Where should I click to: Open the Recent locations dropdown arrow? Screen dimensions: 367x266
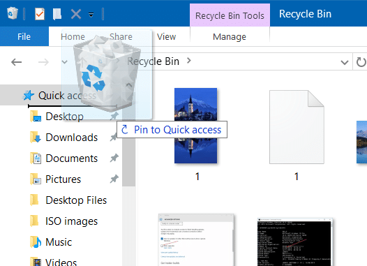tap(64, 62)
